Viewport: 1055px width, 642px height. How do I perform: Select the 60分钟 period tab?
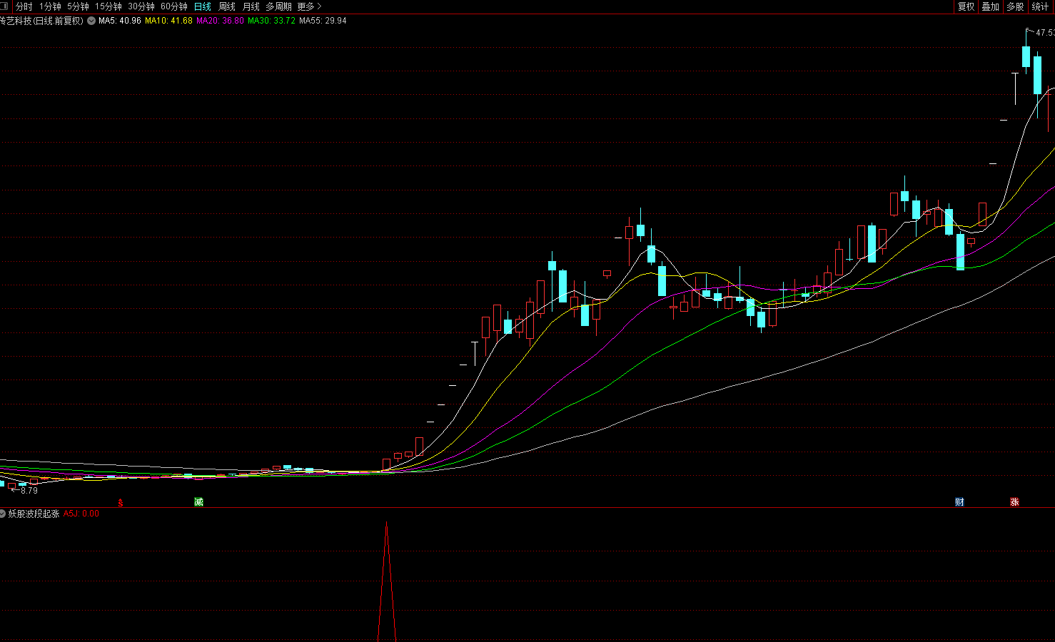[x=173, y=6]
